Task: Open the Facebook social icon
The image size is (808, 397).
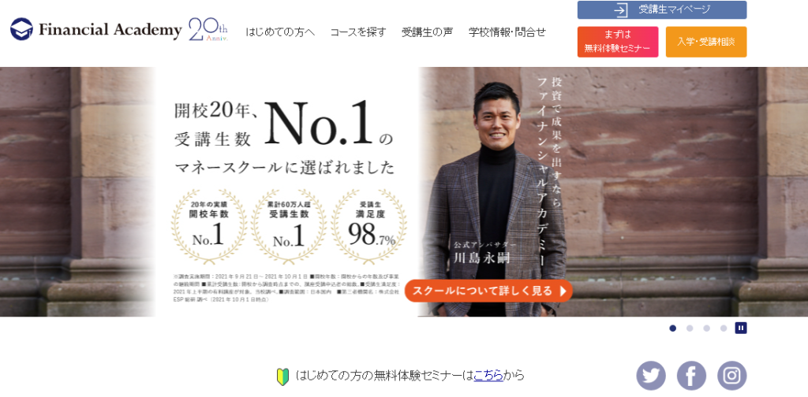Action: coord(691,376)
